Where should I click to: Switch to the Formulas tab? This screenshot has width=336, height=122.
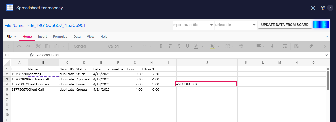(x=60, y=37)
